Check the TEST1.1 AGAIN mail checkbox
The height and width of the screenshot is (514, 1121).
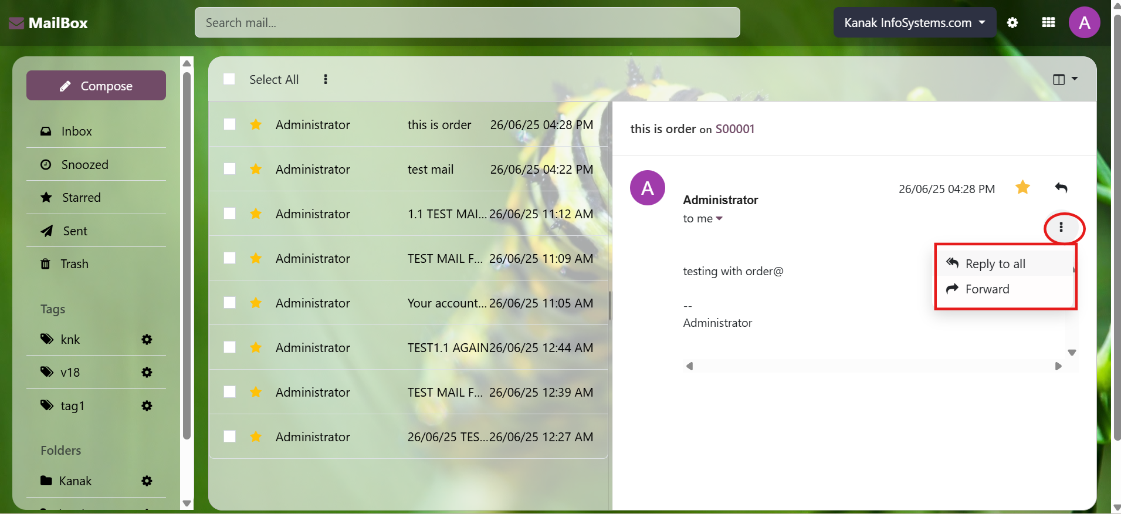229,347
